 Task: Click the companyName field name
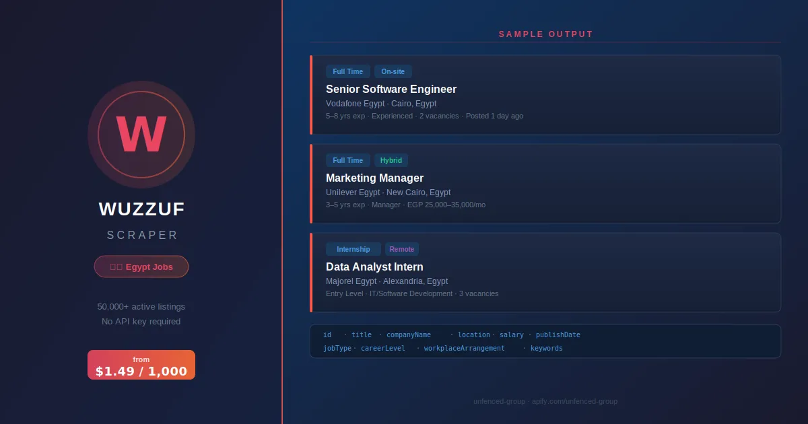click(409, 335)
